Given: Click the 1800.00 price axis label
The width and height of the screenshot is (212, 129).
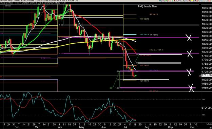Looking at the screenshot, I should [x=206, y=52].
